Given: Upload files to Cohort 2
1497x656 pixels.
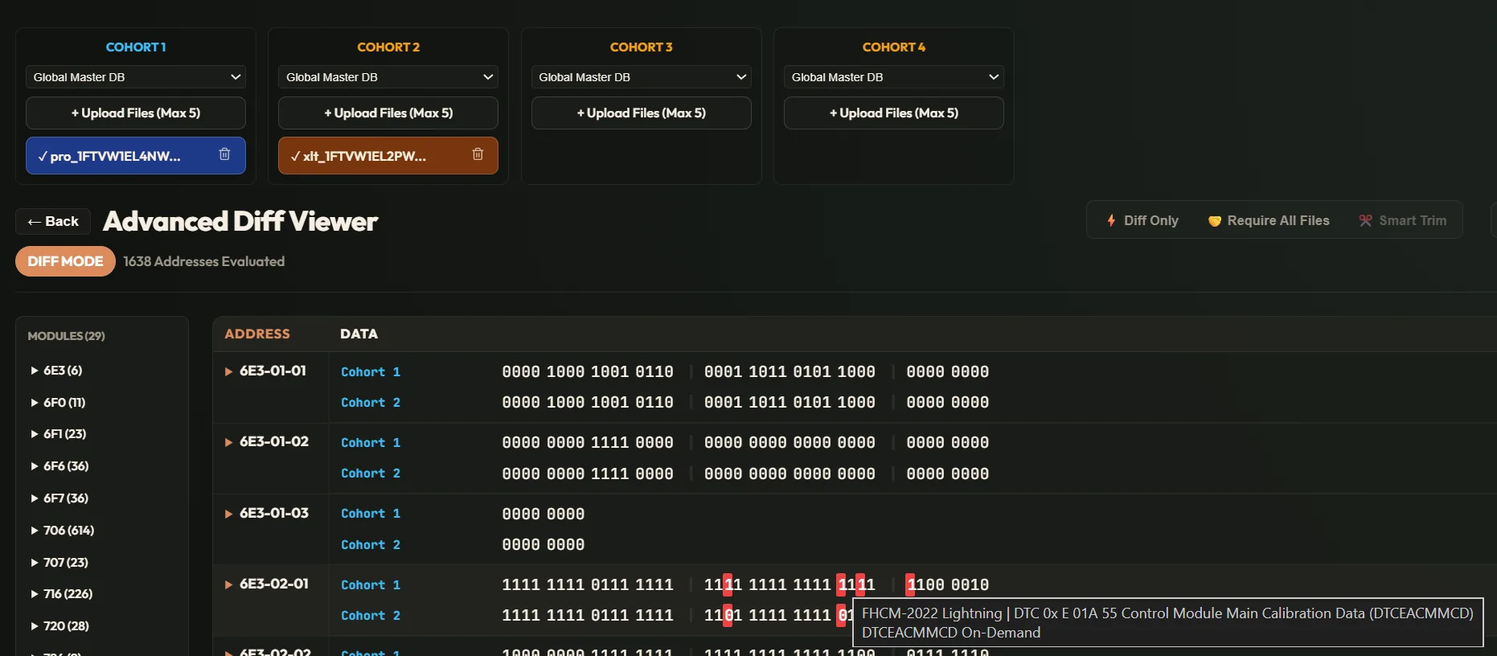Looking at the screenshot, I should point(388,113).
